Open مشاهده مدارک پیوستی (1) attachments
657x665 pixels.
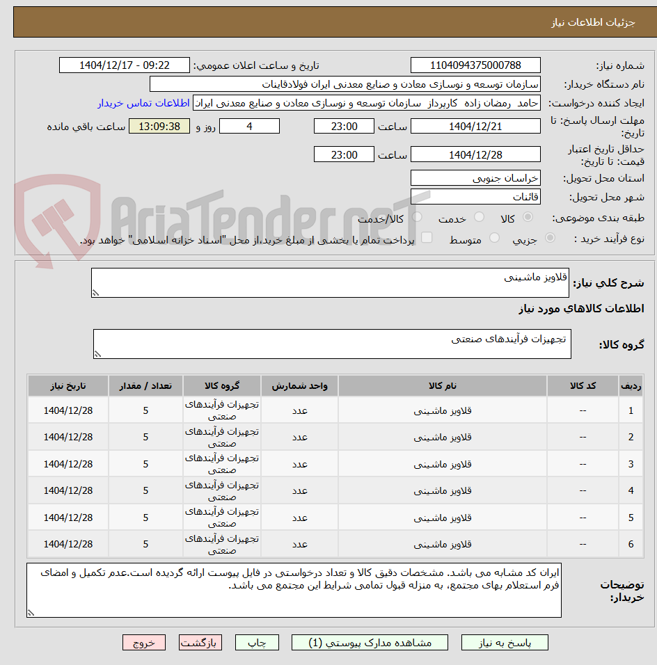pos(370,643)
